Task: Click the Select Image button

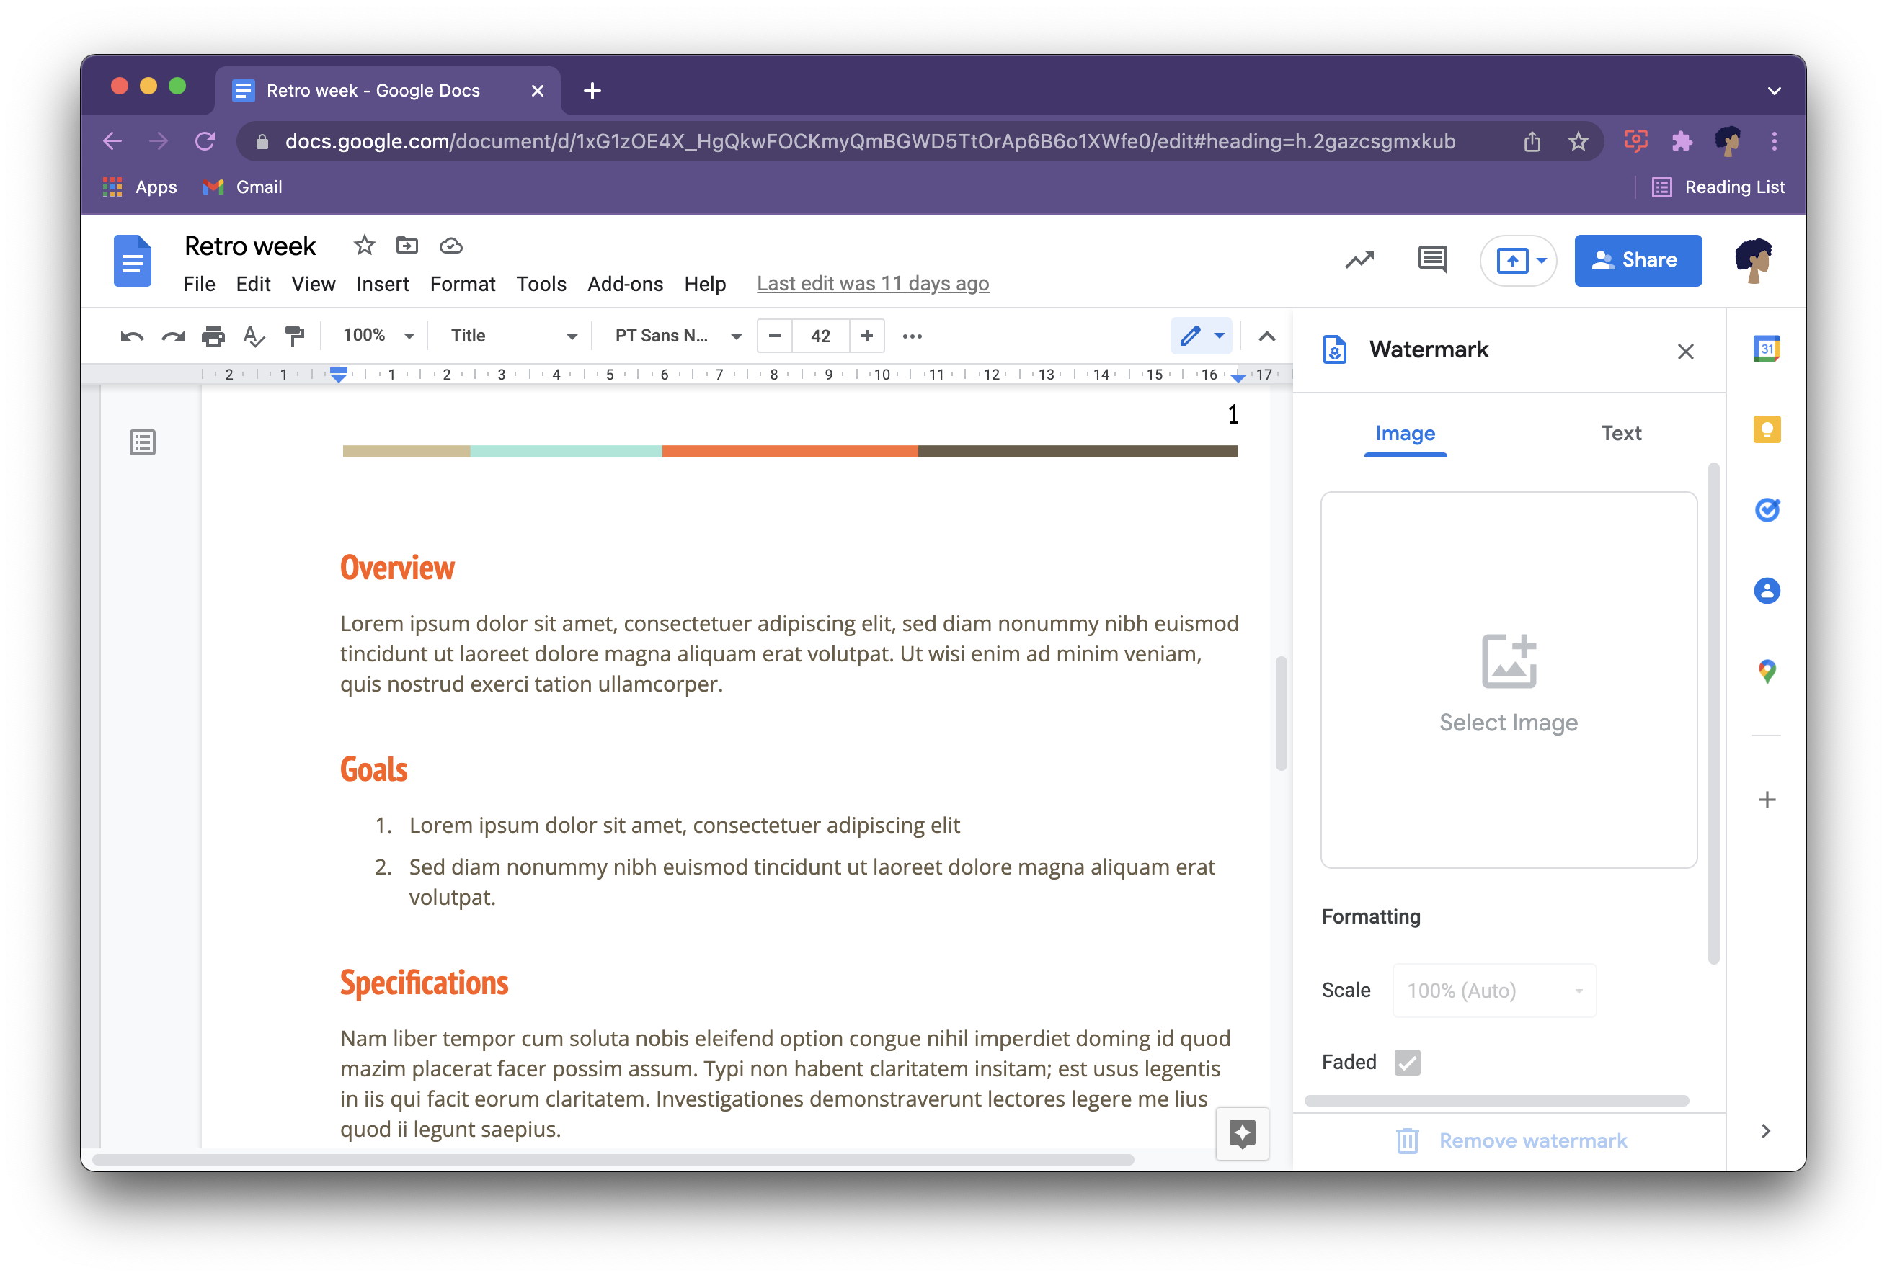Action: [x=1508, y=682]
